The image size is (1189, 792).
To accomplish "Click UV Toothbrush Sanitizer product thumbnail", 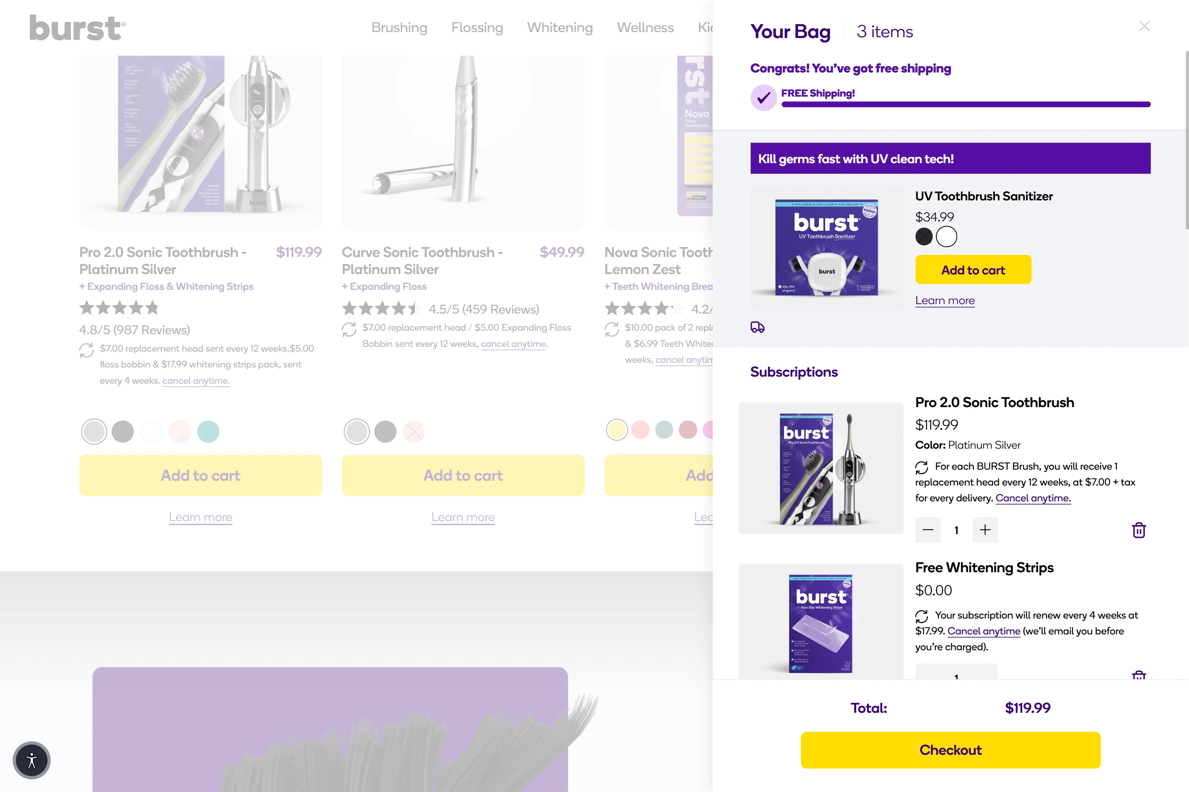I will point(826,247).
